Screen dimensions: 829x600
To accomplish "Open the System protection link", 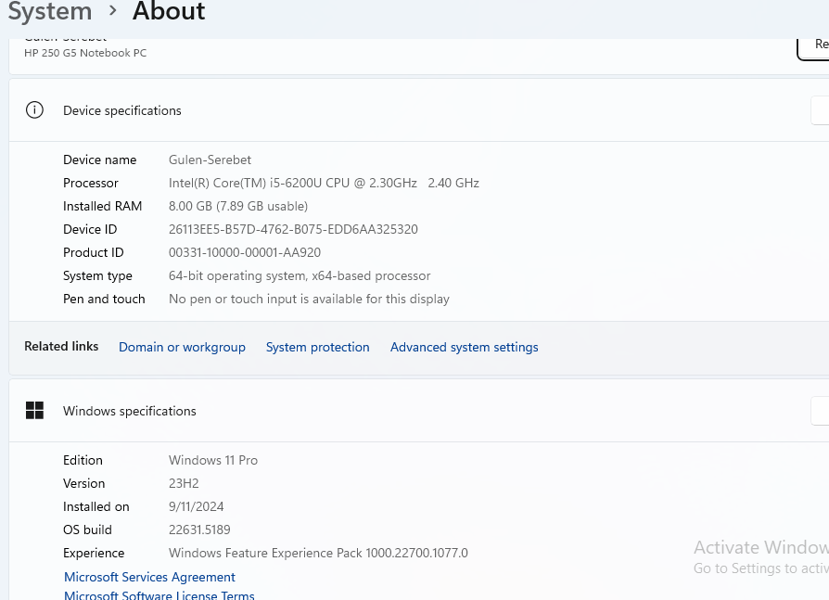I will point(317,347).
